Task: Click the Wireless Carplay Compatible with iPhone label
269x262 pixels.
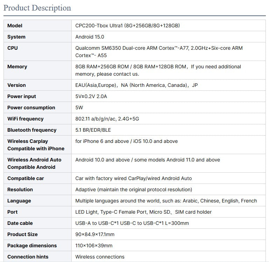Action: [x=36, y=145]
